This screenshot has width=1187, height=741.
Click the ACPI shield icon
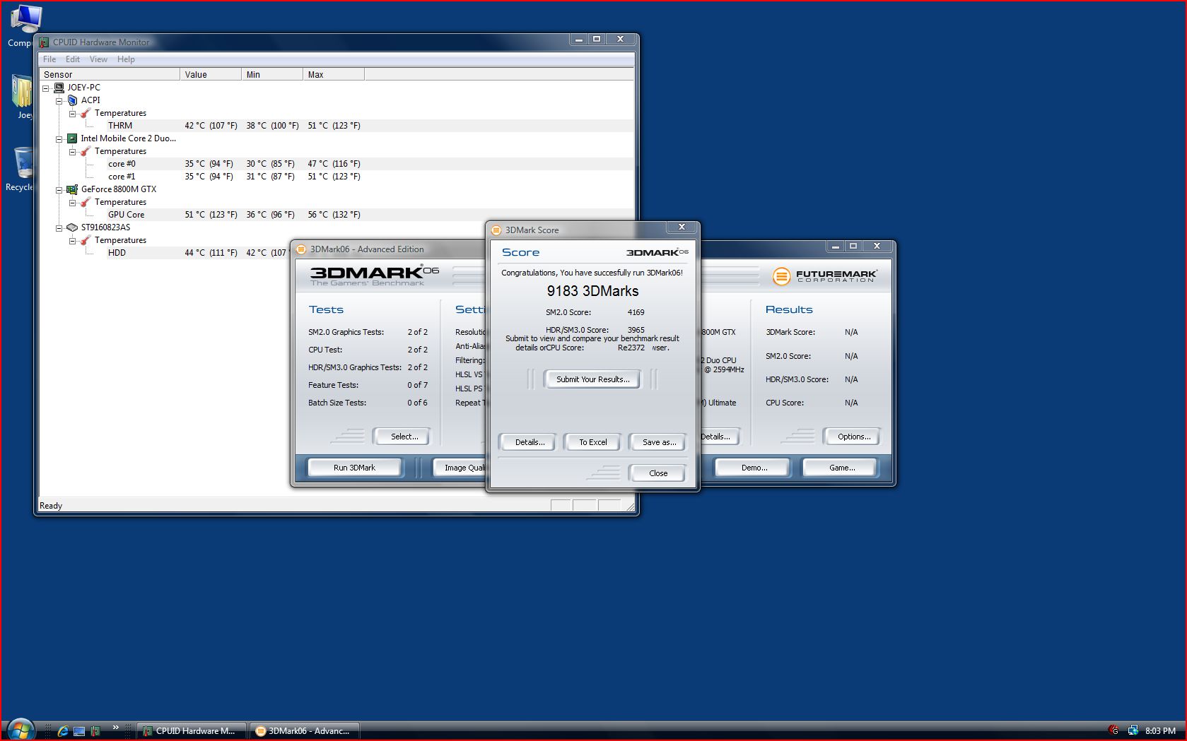pyautogui.click(x=72, y=100)
